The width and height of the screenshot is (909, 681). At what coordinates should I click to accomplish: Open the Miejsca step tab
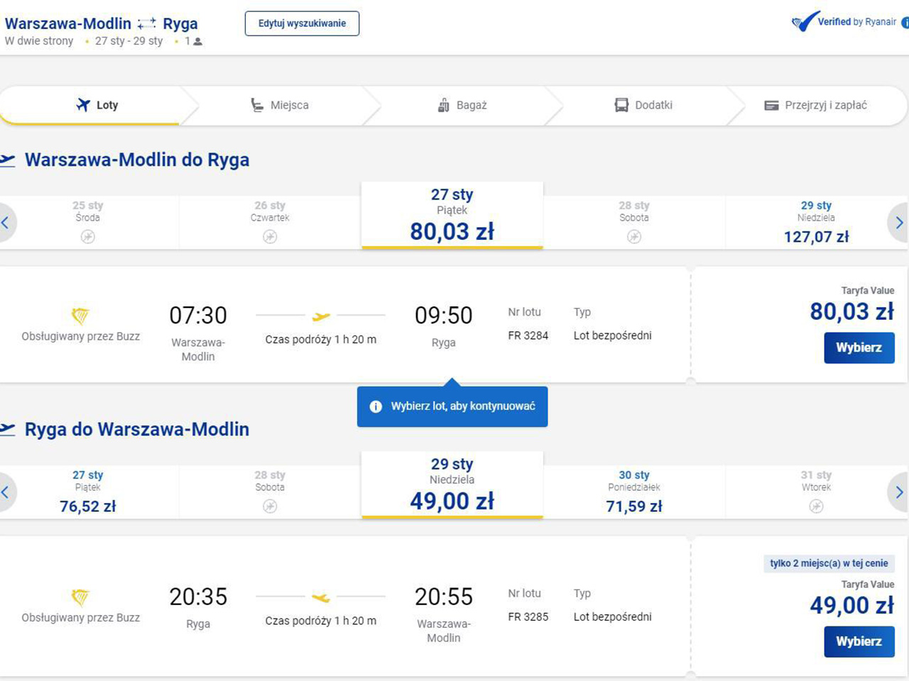click(280, 105)
